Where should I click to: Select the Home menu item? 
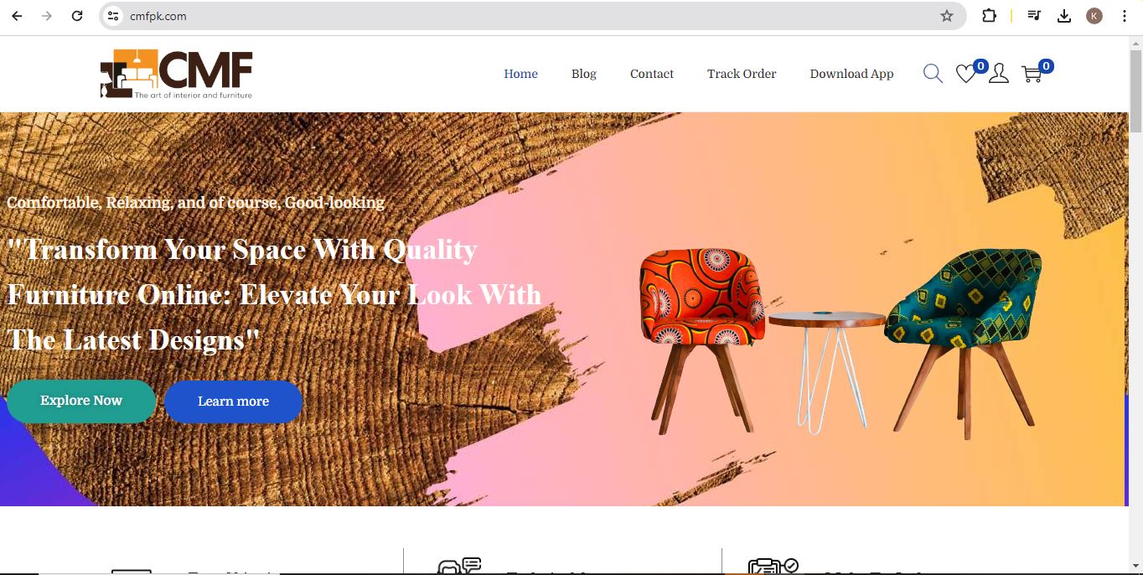point(520,74)
